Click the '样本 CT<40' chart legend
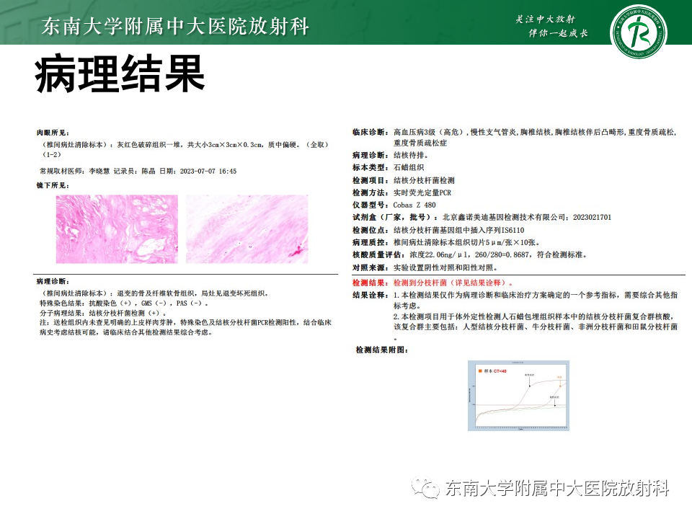The height and width of the screenshot is (519, 692). [x=492, y=371]
